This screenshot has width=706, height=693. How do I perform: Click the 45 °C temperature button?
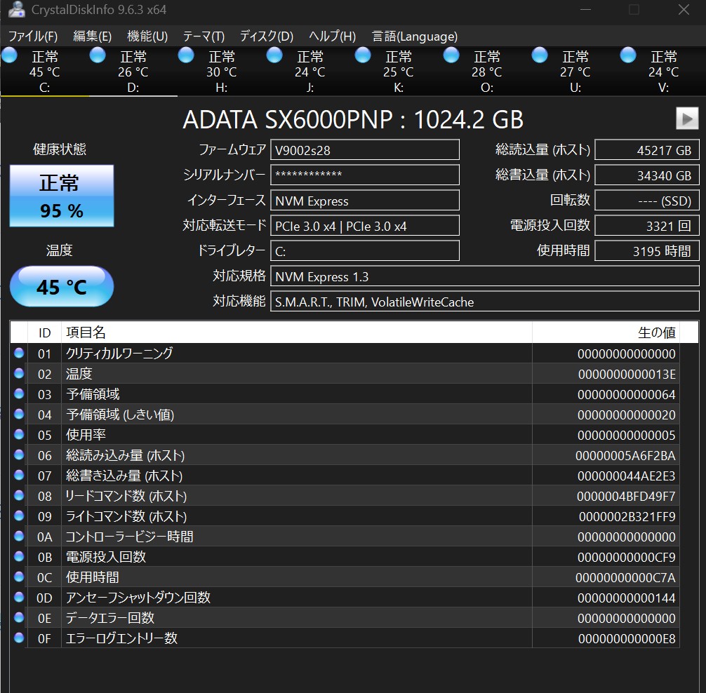(x=62, y=287)
